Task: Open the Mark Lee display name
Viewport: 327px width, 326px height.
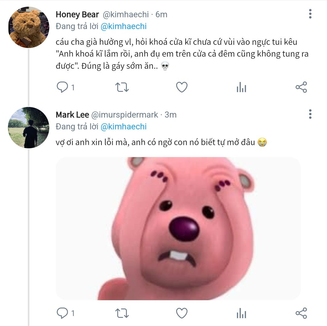Action: coord(72,115)
